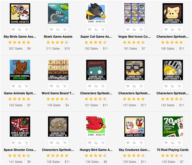
Task: Open the zombie Characters Spritesheet 4 thumbnail
Action: (x=96, y=70)
